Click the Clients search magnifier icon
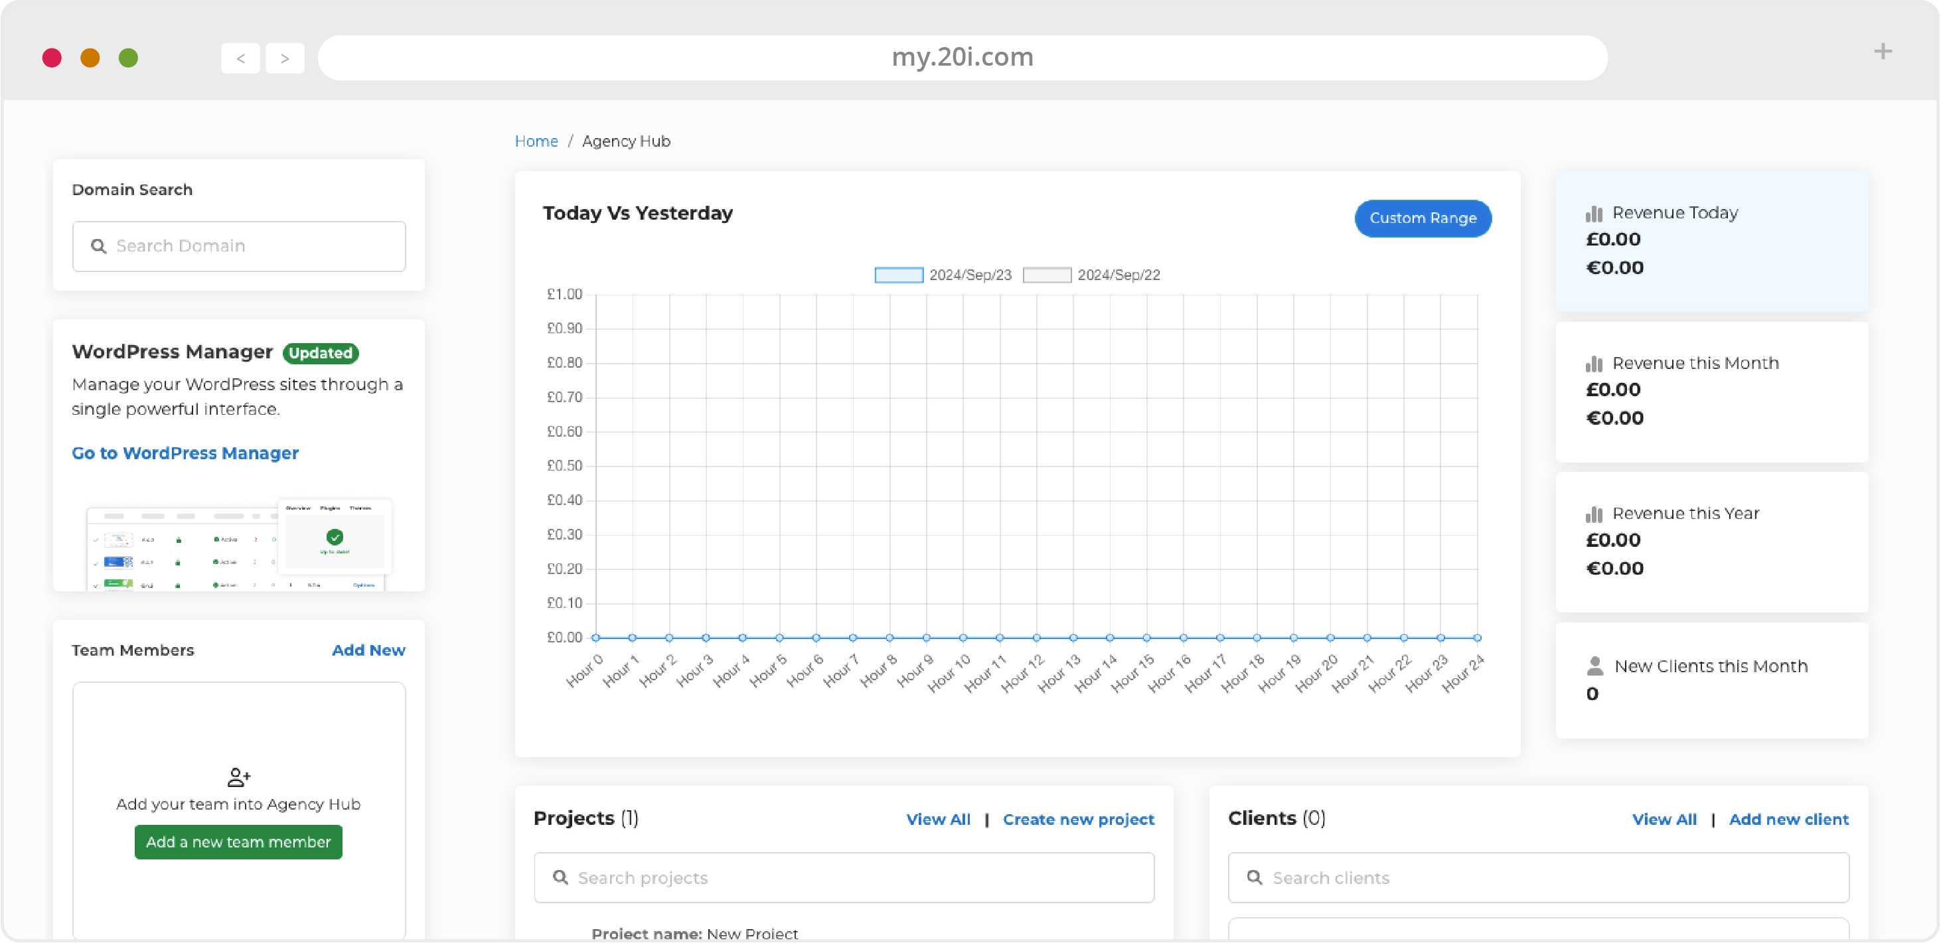This screenshot has width=1941, height=943. (x=1255, y=879)
